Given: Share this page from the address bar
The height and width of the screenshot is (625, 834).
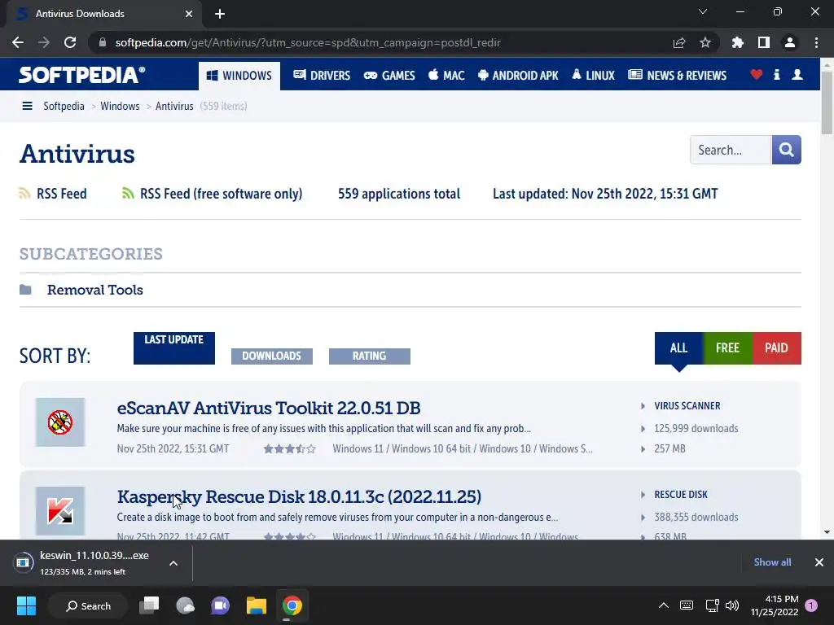Looking at the screenshot, I should pyautogui.click(x=678, y=42).
